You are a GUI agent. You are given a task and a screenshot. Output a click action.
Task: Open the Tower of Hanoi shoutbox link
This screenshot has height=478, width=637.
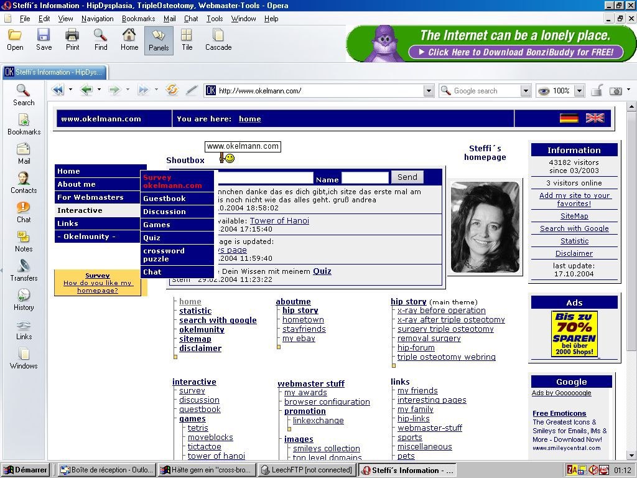point(279,221)
